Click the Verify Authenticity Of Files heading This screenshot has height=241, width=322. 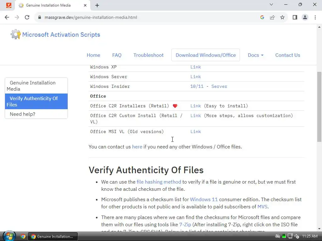(146, 170)
